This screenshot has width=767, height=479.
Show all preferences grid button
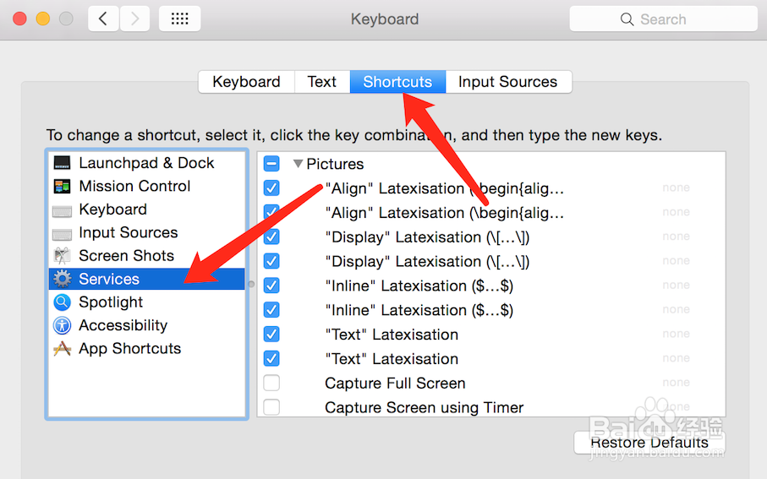[179, 19]
